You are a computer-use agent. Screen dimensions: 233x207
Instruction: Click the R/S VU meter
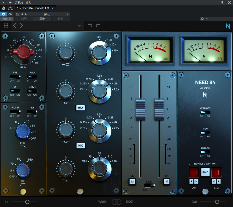(x=204, y=51)
